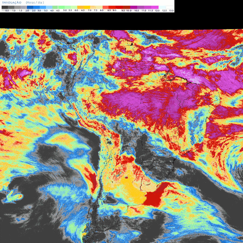Pick the sky blue swatch labeled 3.5
The height and width of the screenshot is (243, 243).
(43, 7)
